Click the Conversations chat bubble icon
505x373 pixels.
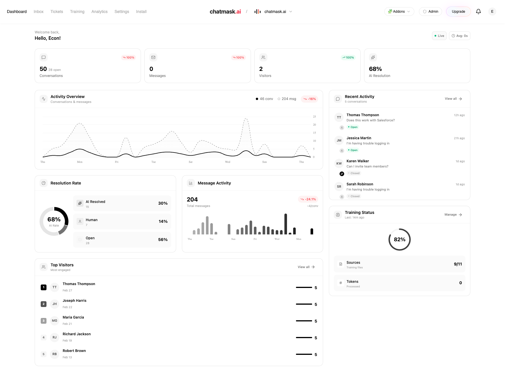tap(44, 57)
